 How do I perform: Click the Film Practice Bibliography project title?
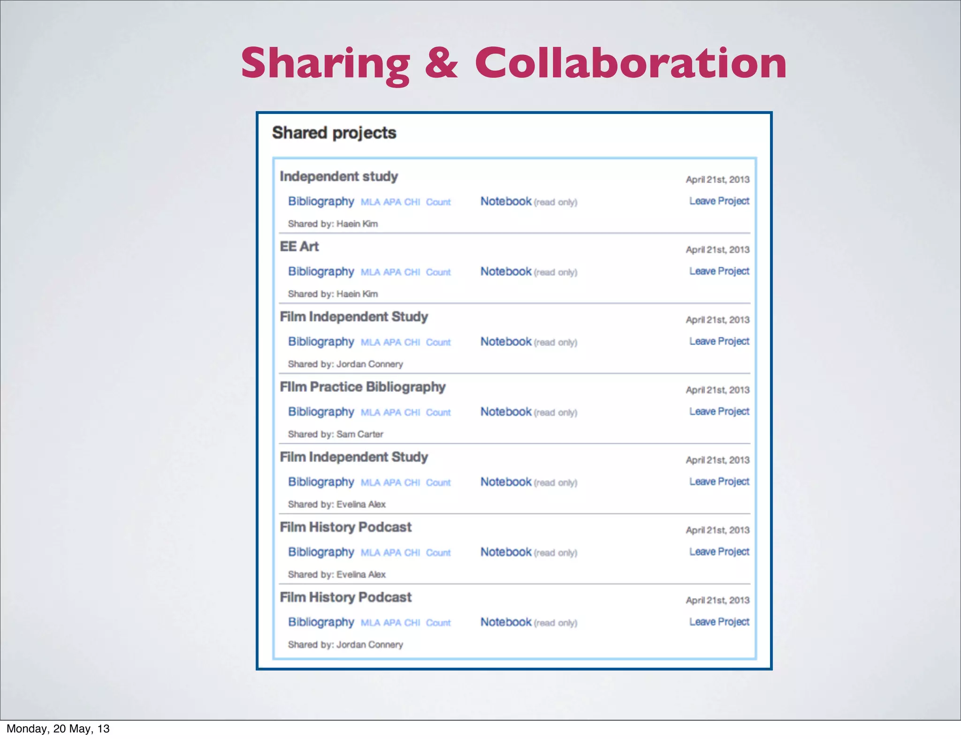click(362, 387)
